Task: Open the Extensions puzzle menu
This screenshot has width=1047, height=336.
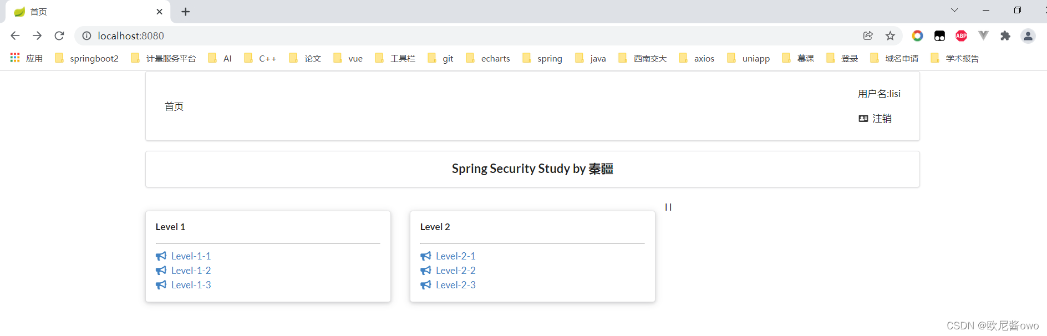Action: point(1005,35)
